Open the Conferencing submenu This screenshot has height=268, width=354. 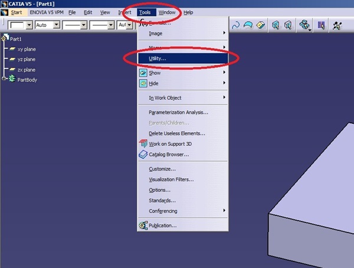pos(183,211)
